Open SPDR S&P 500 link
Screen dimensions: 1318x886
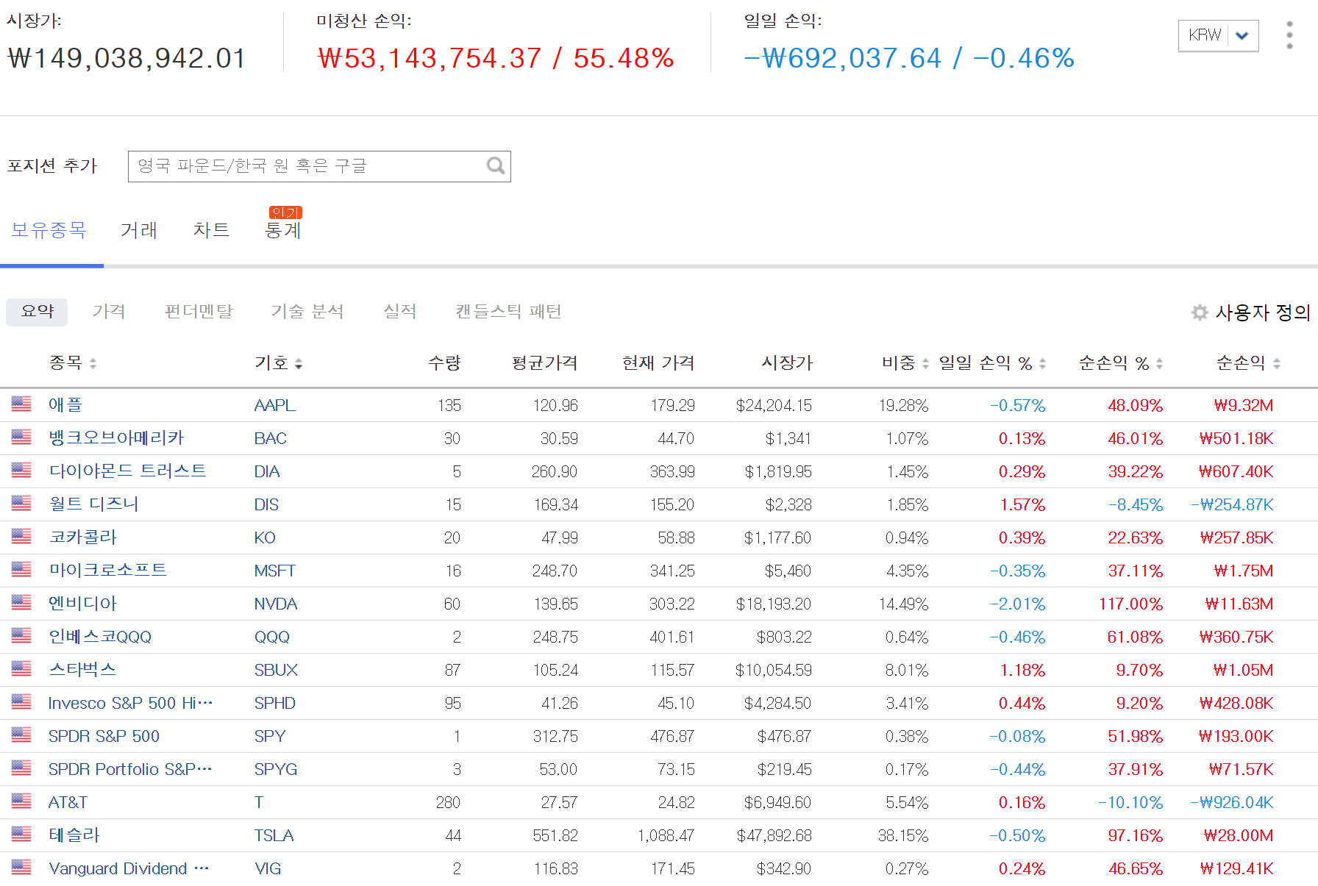104,736
